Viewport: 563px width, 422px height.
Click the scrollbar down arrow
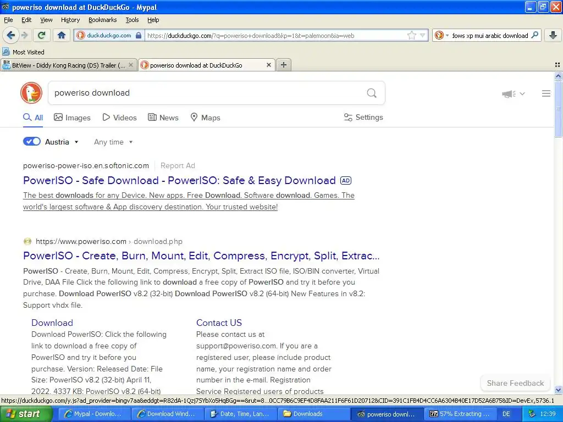coord(558,390)
